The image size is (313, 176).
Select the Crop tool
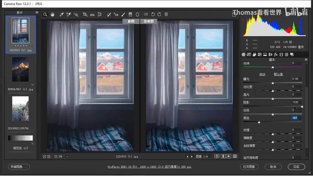(x=85, y=14)
